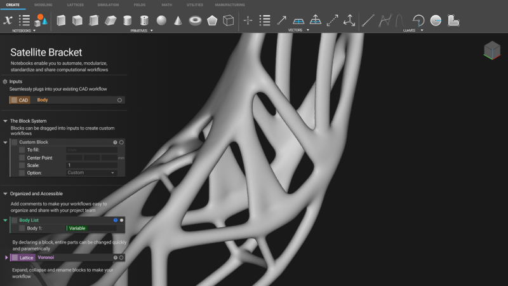Toggle the Scale checkbox in Custom Block

coord(22,165)
